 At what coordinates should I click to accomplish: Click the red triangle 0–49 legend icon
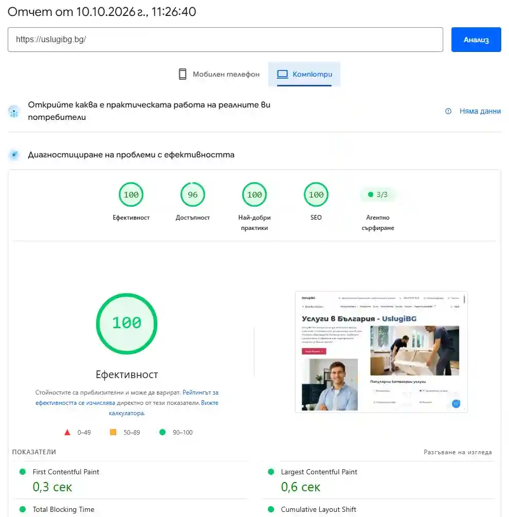(67, 432)
